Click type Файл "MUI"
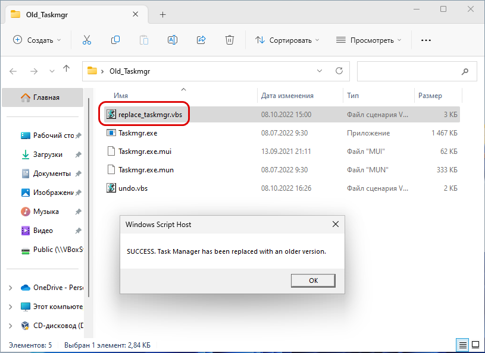Viewport: 485px width, 353px height. (x=365, y=152)
